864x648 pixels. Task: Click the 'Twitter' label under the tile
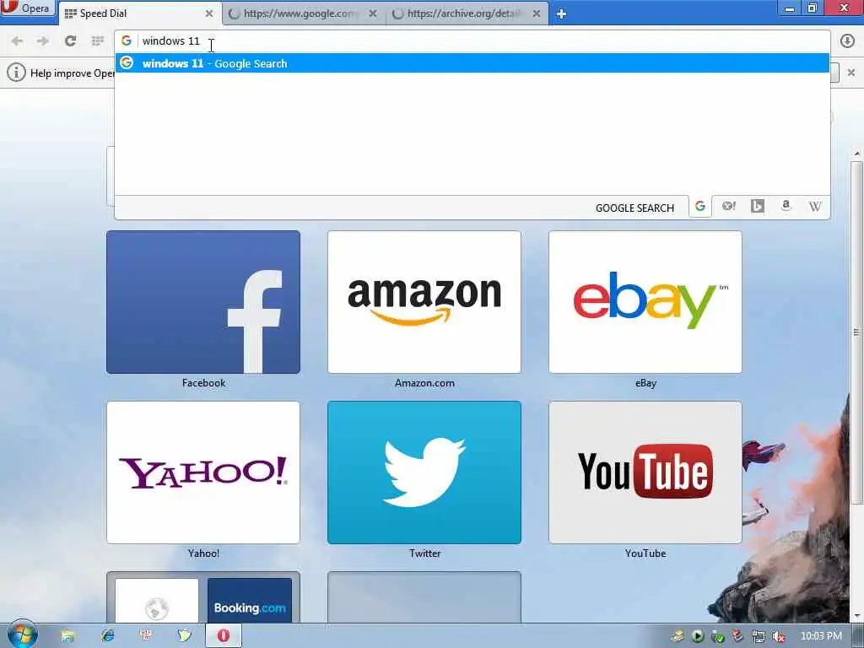425,553
